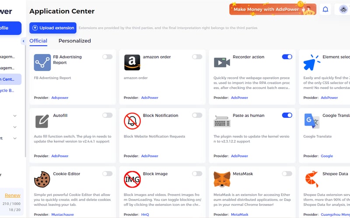Click the Make Money with AdsPower banner

click(x=273, y=9)
